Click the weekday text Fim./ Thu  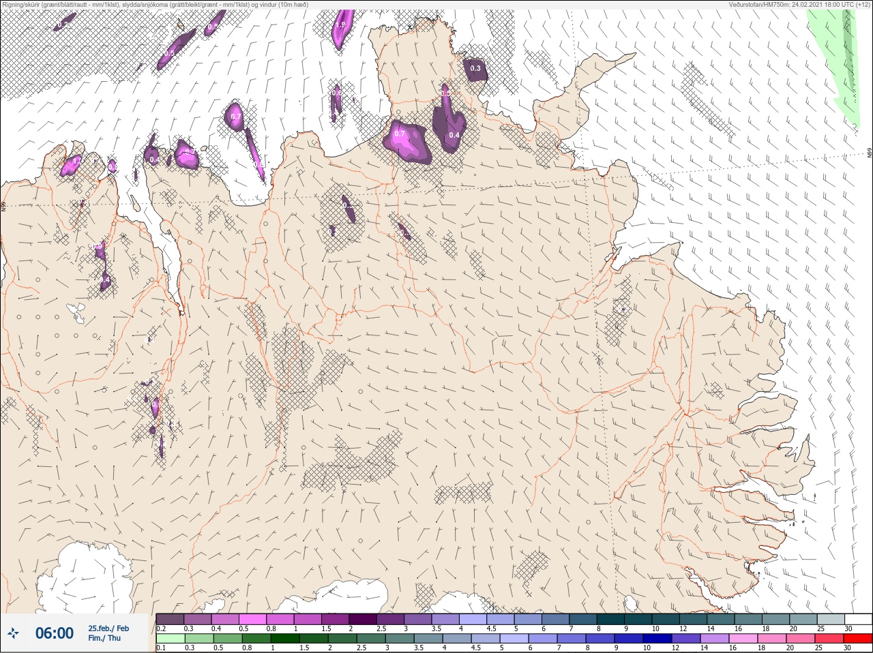[x=104, y=638]
